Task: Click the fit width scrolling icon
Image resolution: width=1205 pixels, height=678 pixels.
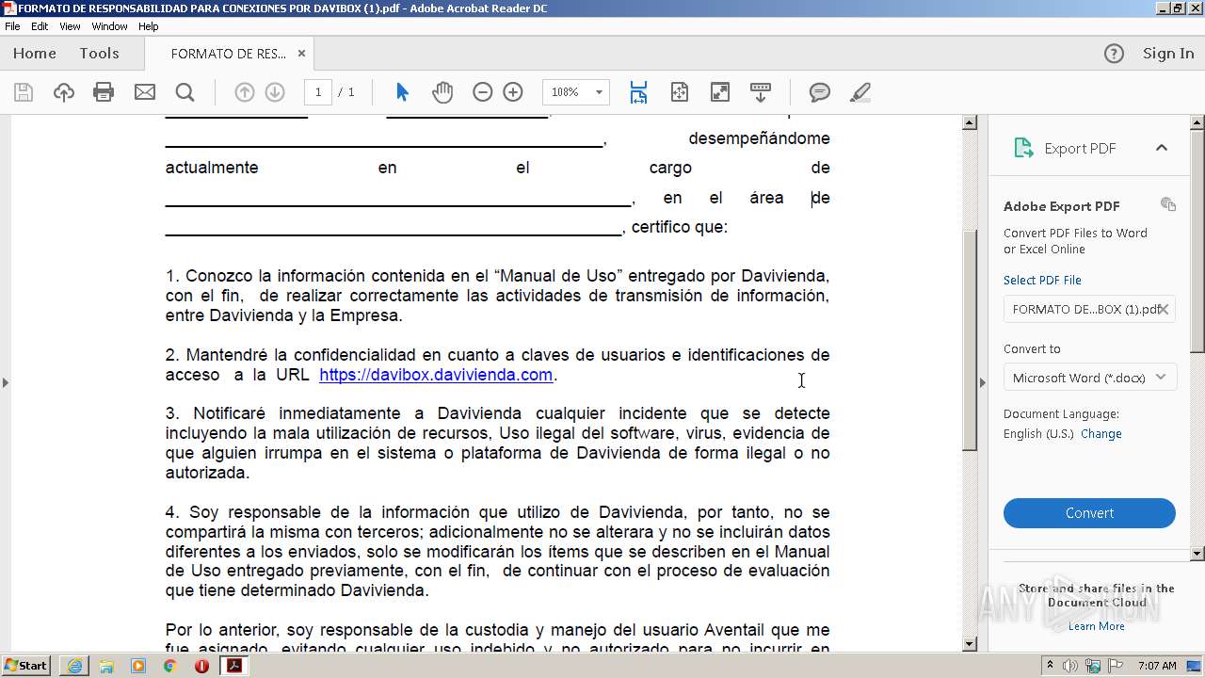Action: [x=638, y=92]
